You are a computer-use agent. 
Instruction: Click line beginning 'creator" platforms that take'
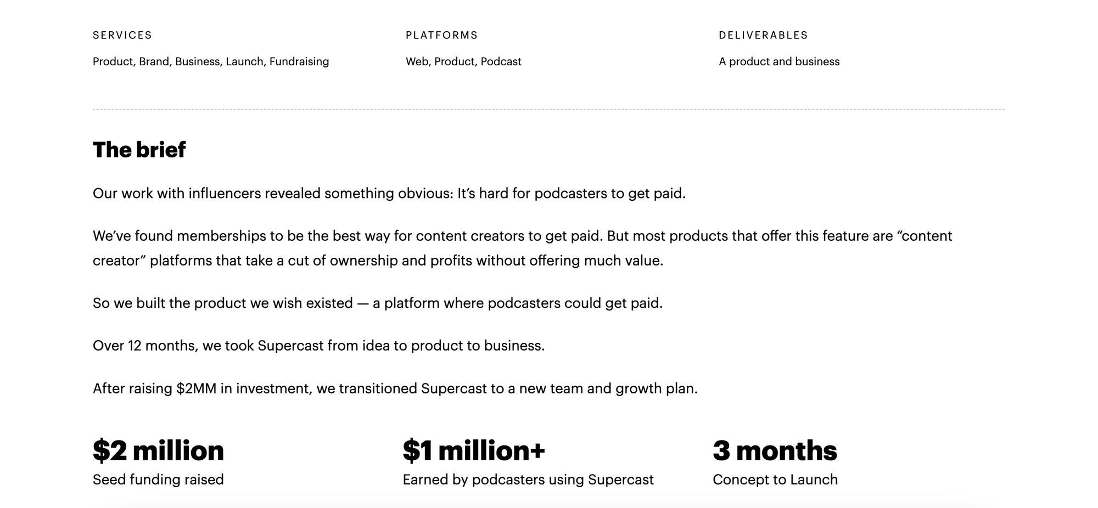(378, 261)
